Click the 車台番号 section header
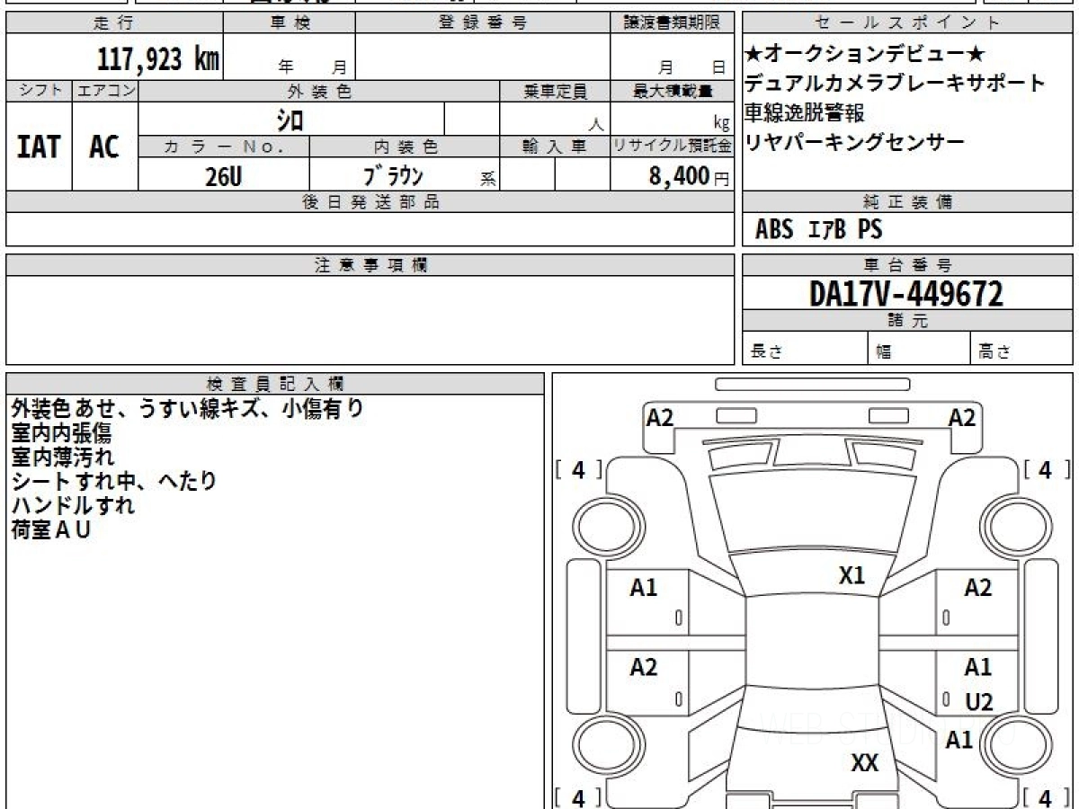Screen dimensions: 1079x809 click(908, 265)
